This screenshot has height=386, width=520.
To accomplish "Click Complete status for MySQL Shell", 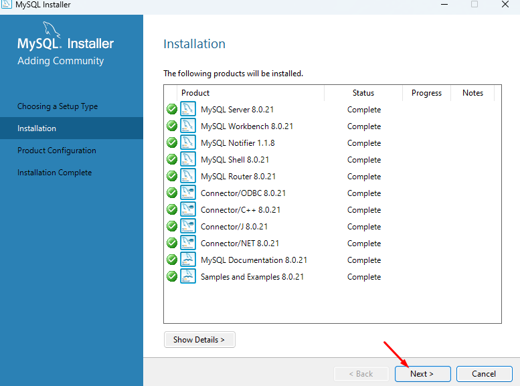I will point(364,159).
